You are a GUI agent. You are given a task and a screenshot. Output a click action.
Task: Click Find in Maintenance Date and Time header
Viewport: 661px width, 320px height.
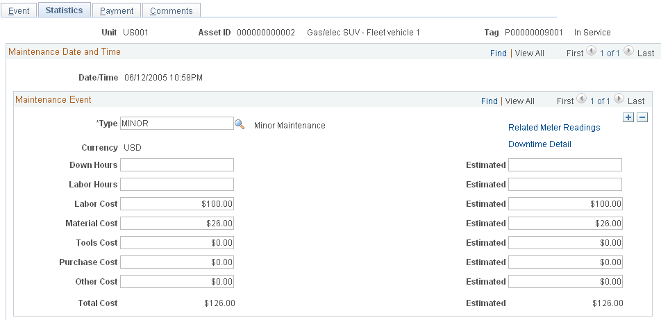[499, 53]
